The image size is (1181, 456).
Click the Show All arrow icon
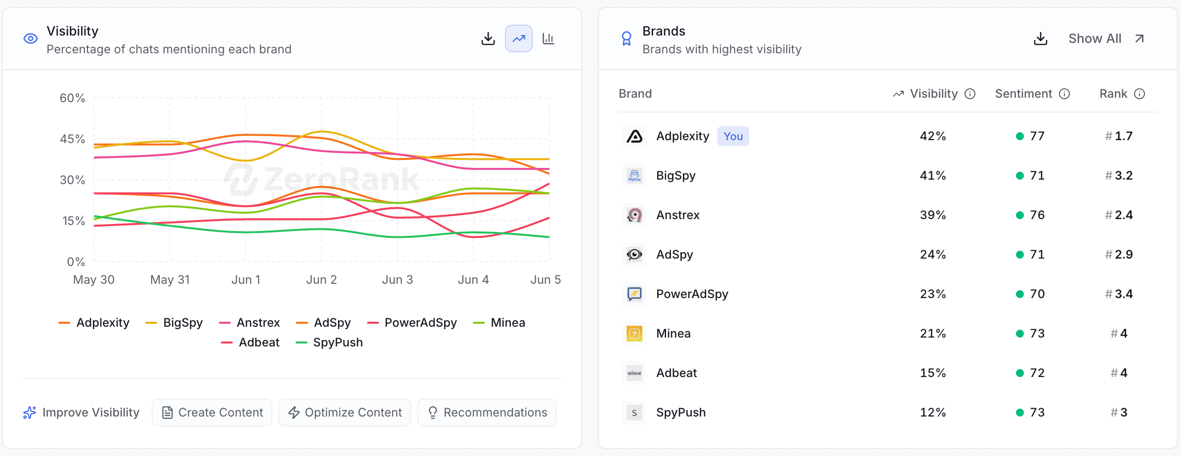(1139, 38)
